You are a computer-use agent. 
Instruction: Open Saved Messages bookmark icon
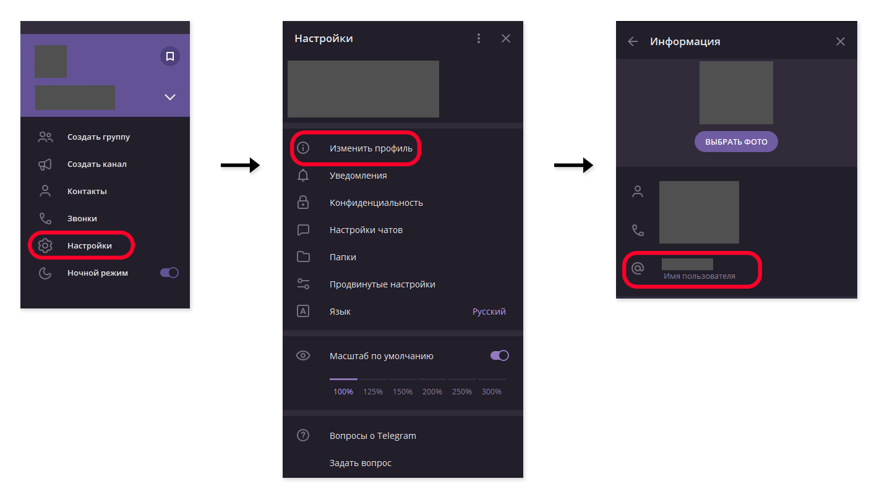tap(170, 56)
